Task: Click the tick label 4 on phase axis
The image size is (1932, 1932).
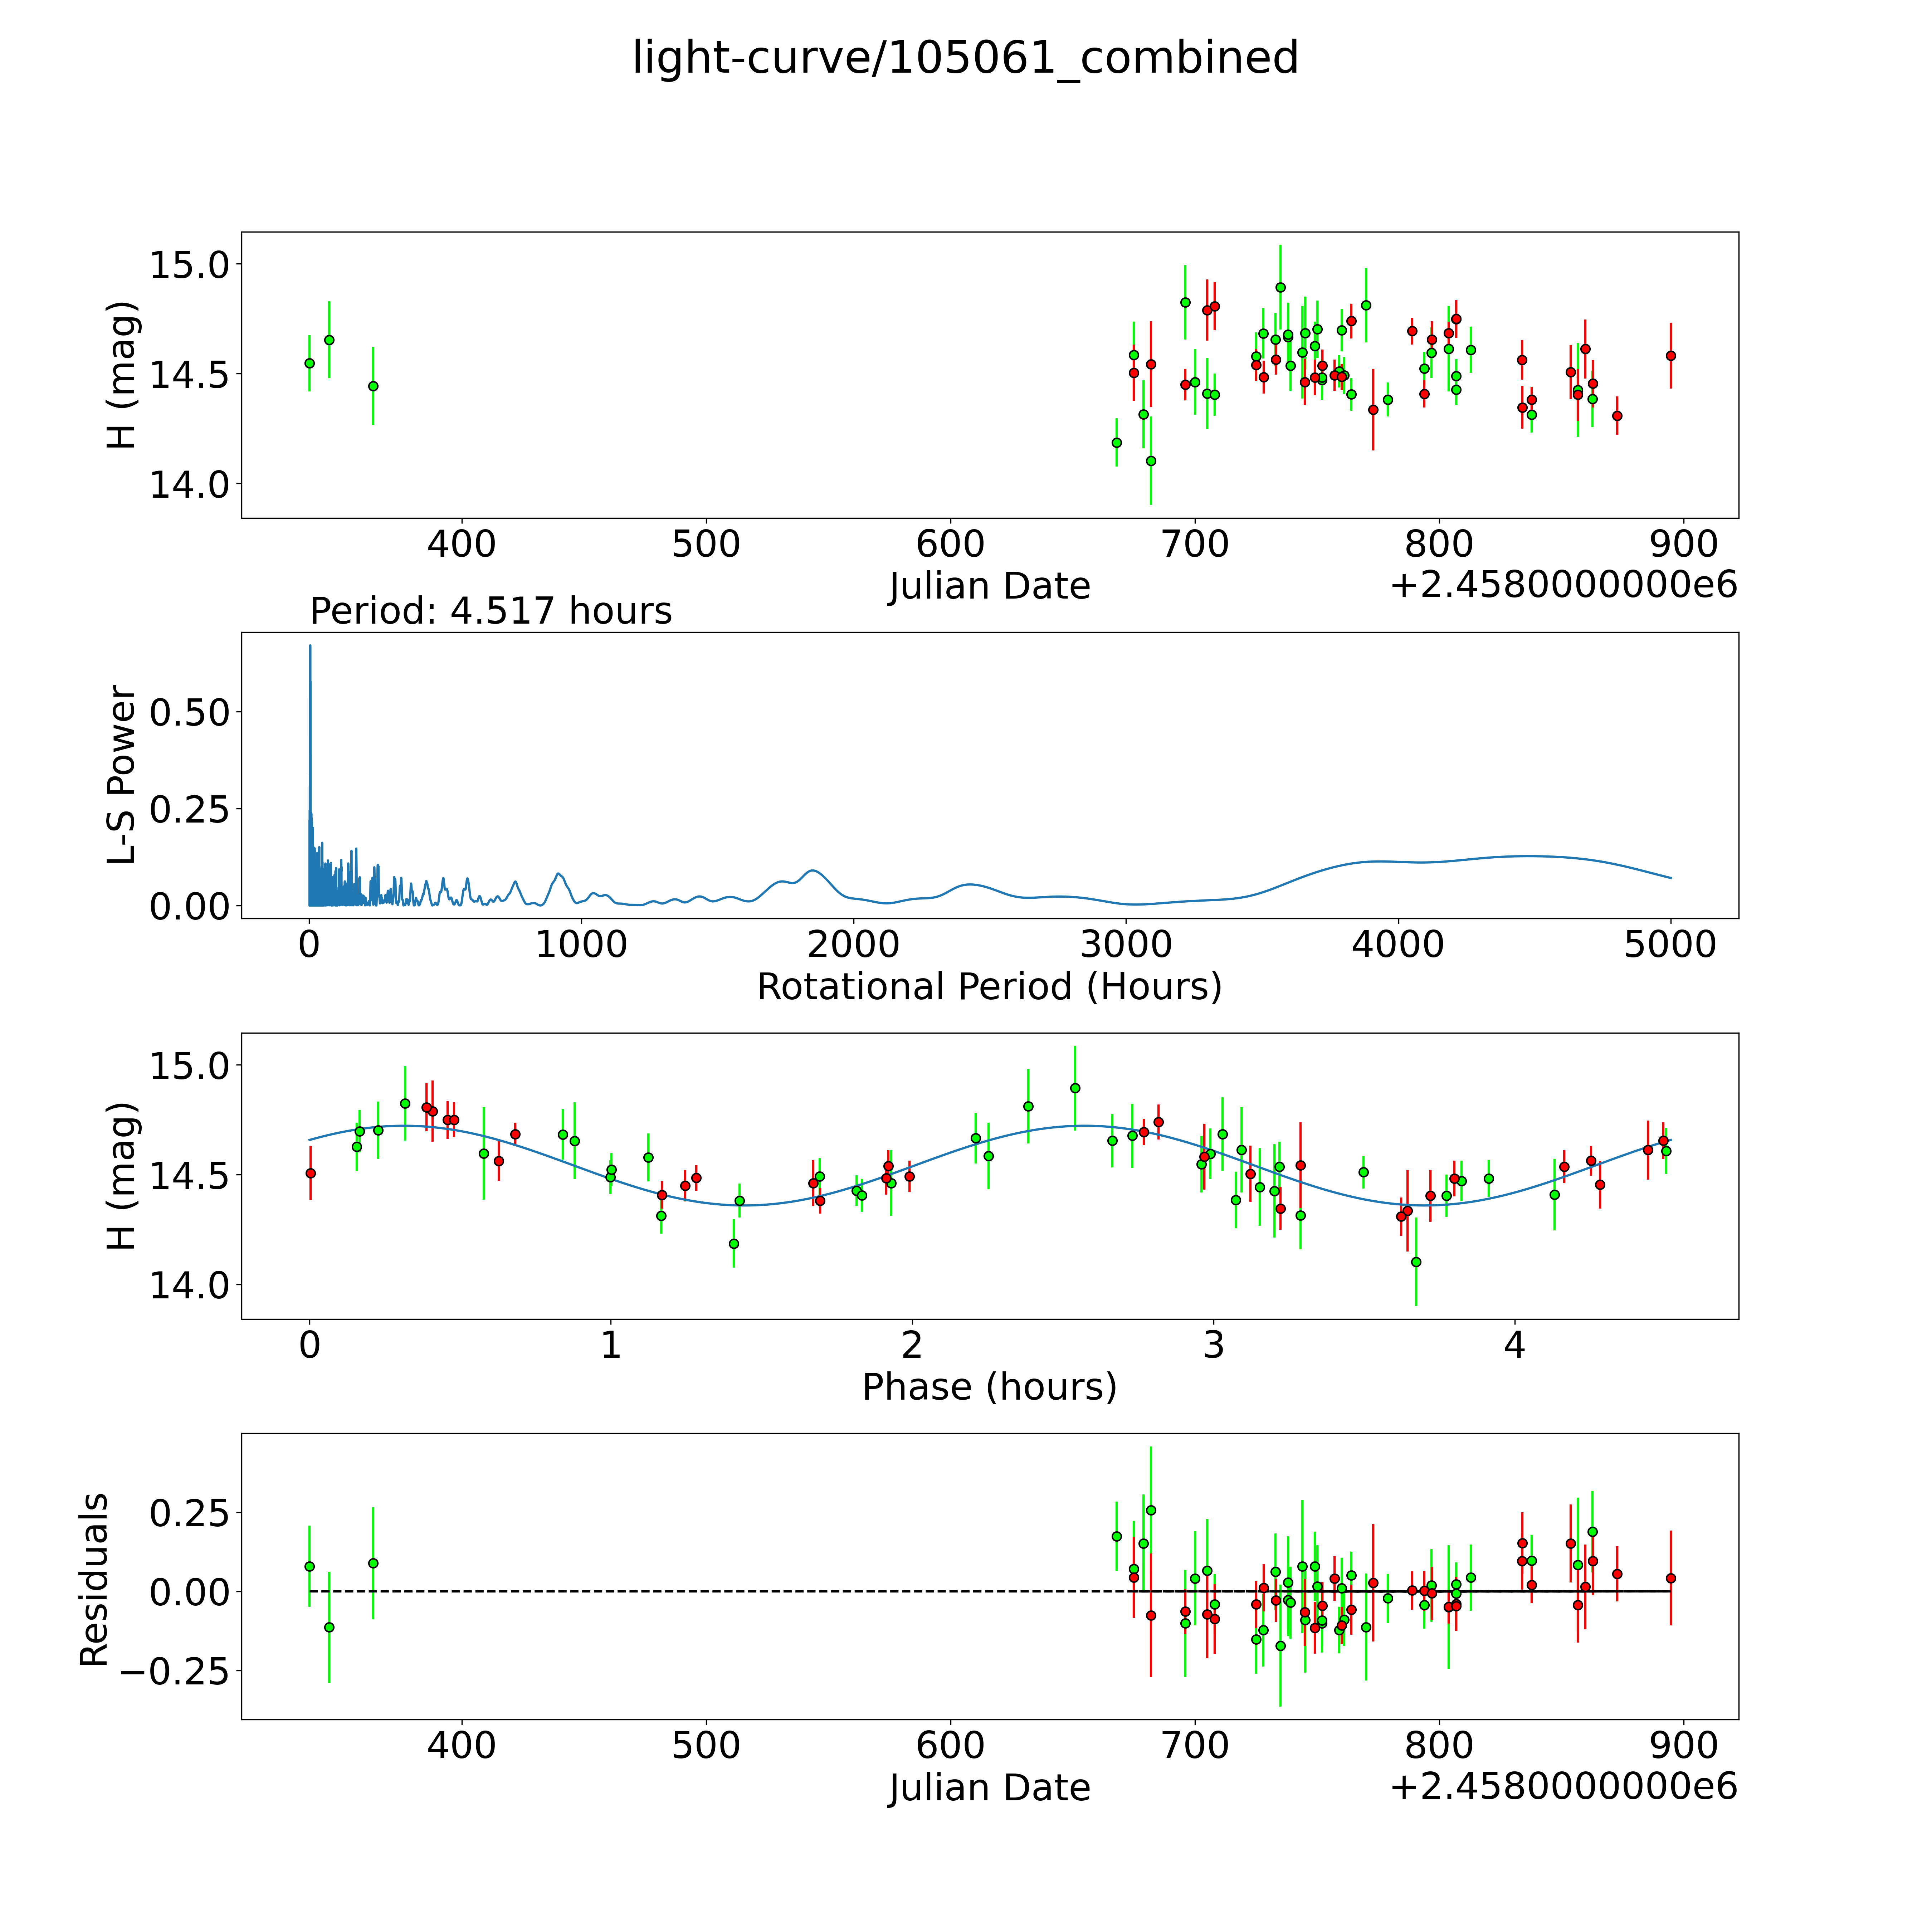Action: [1514, 1345]
